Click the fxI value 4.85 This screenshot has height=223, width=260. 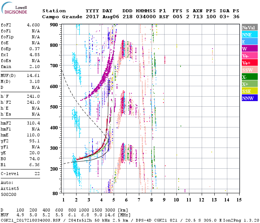tap(35, 55)
